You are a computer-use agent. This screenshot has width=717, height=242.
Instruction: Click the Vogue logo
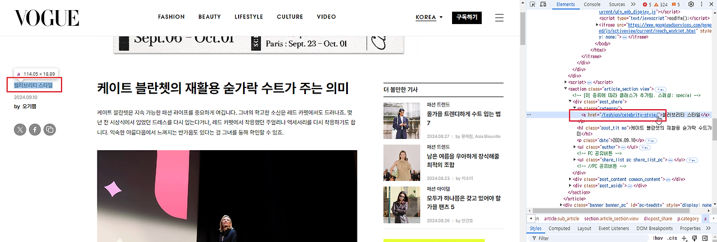click(x=47, y=17)
